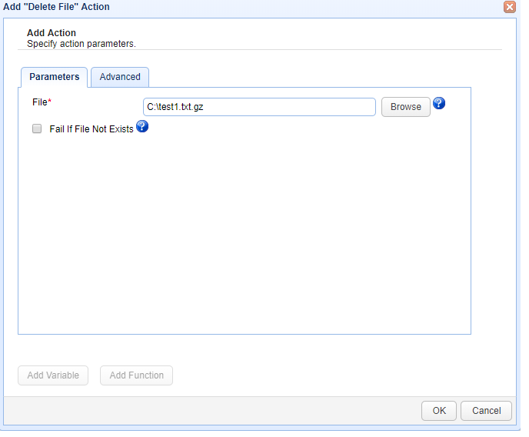The height and width of the screenshot is (437, 529).
Task: Click the "Fail If File Not Exists" label text
Action: point(91,129)
